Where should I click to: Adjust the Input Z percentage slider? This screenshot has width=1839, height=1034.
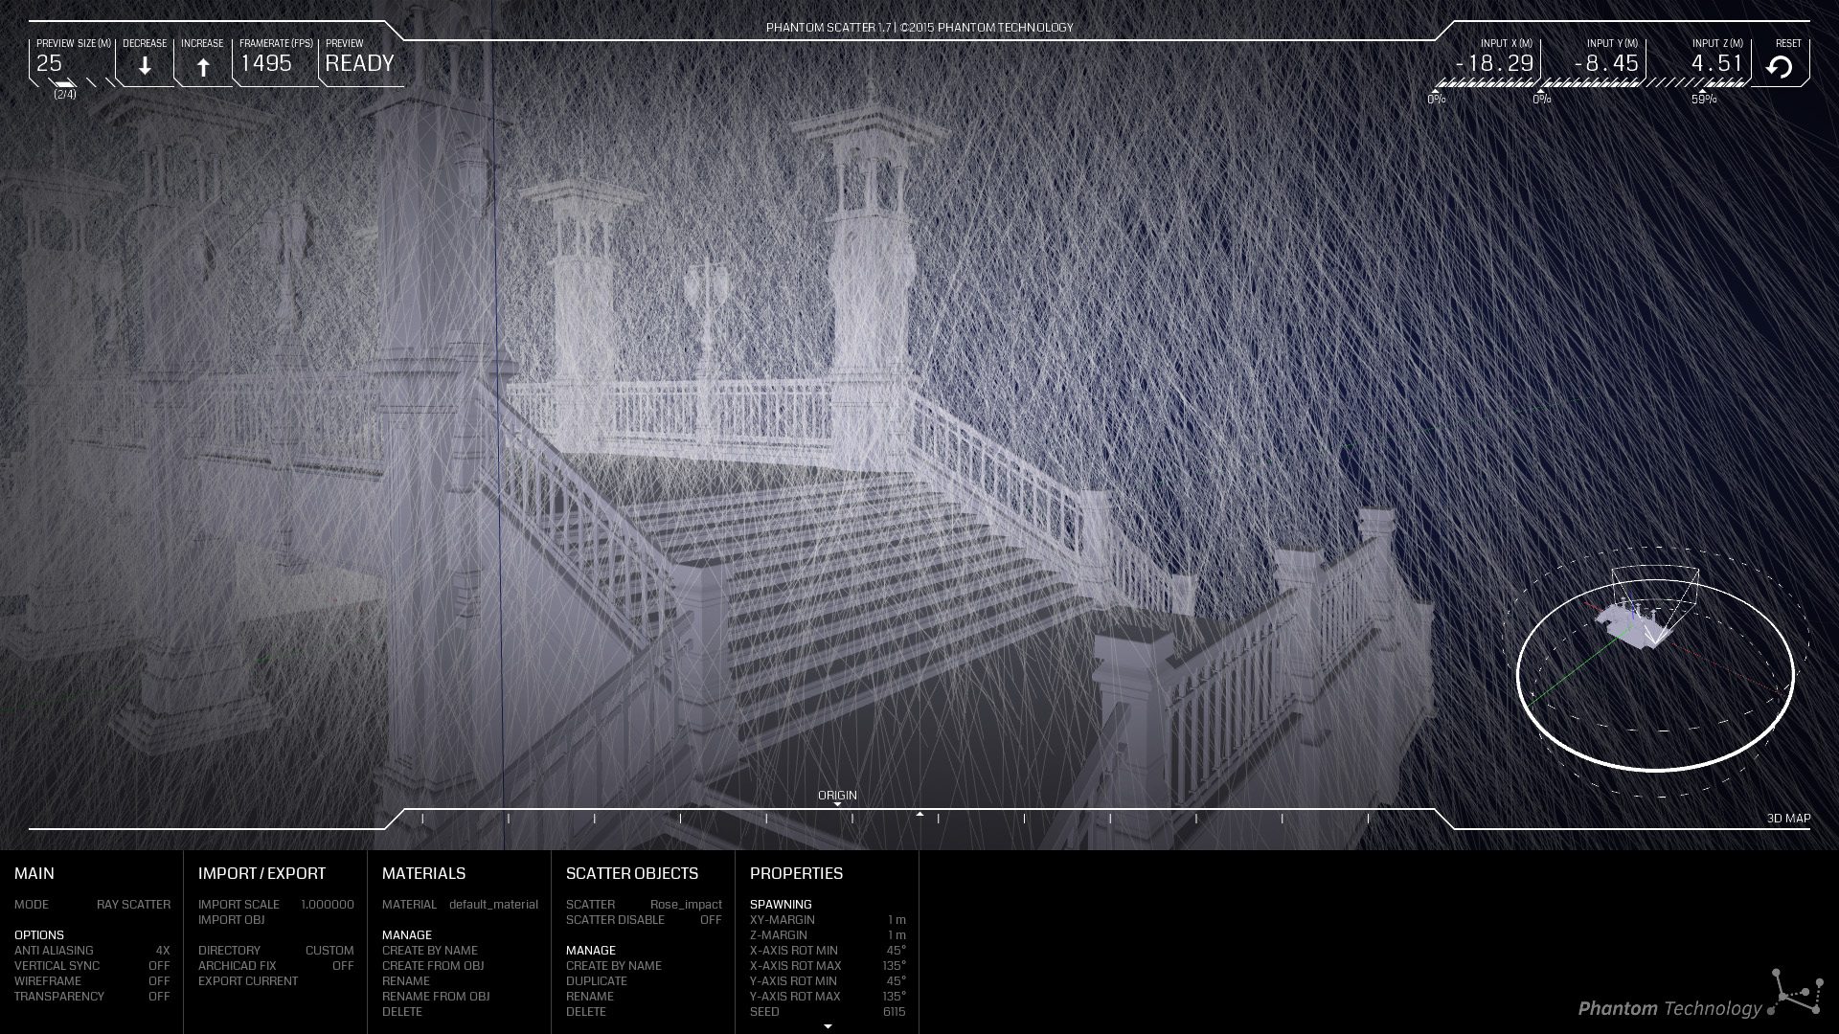tap(1703, 84)
